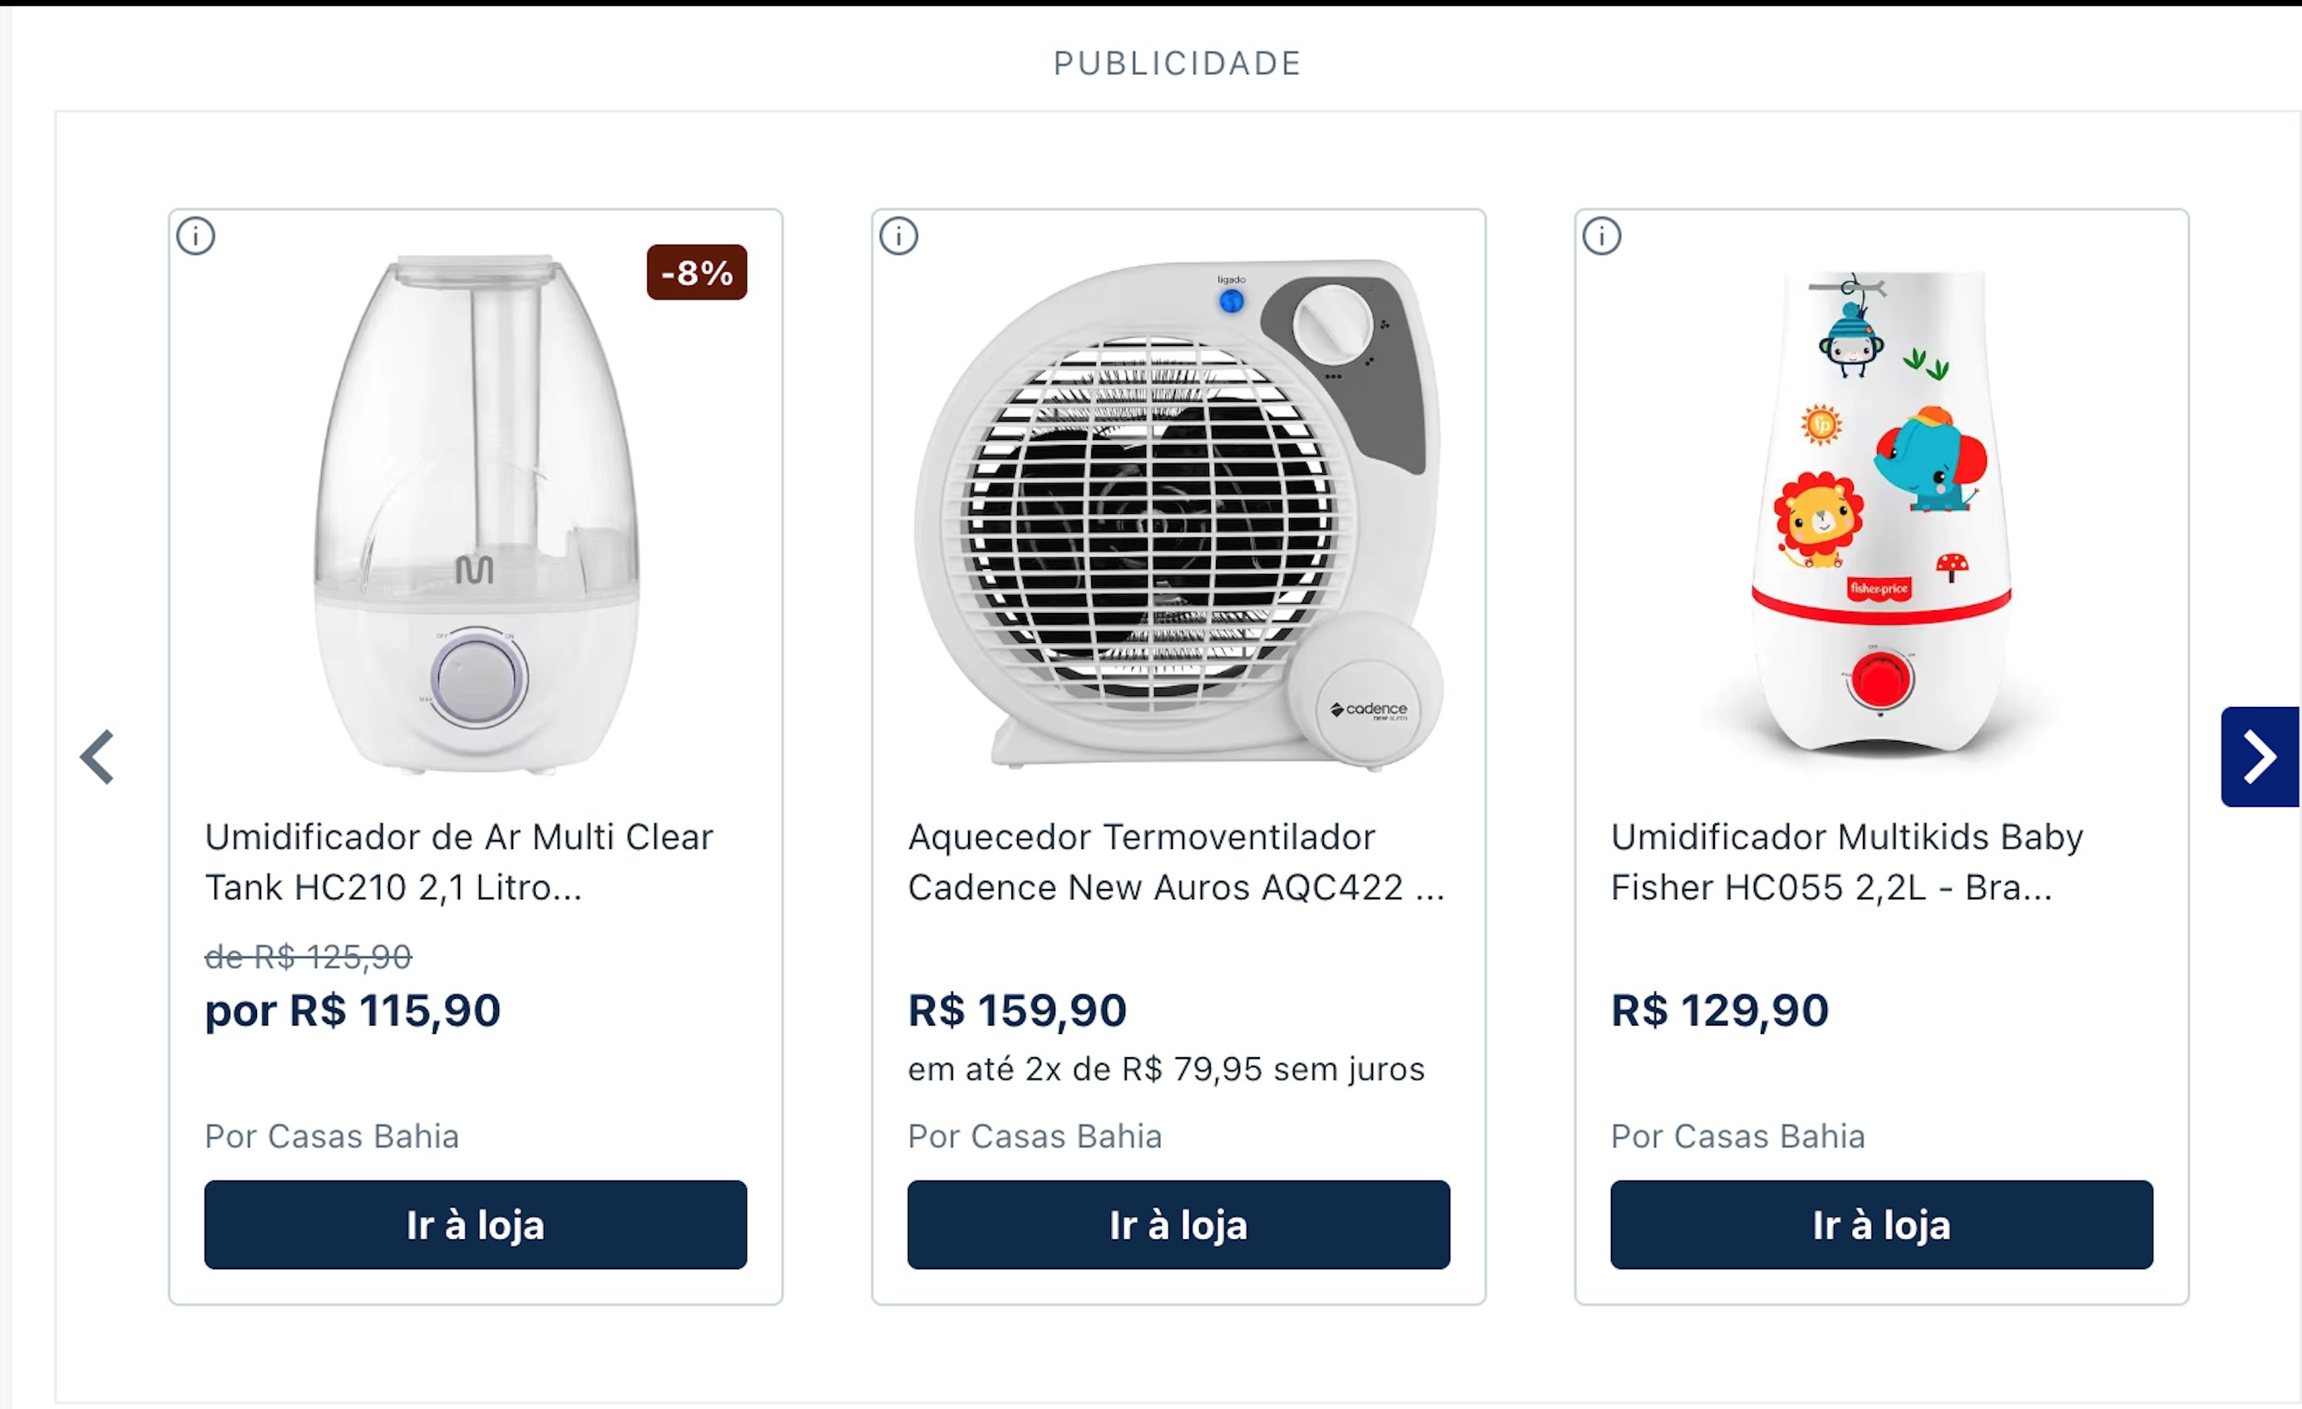Screen dimensions: 2302x1409
Task: Open Umidificador de Ar Multi Clear title
Action: [457, 862]
